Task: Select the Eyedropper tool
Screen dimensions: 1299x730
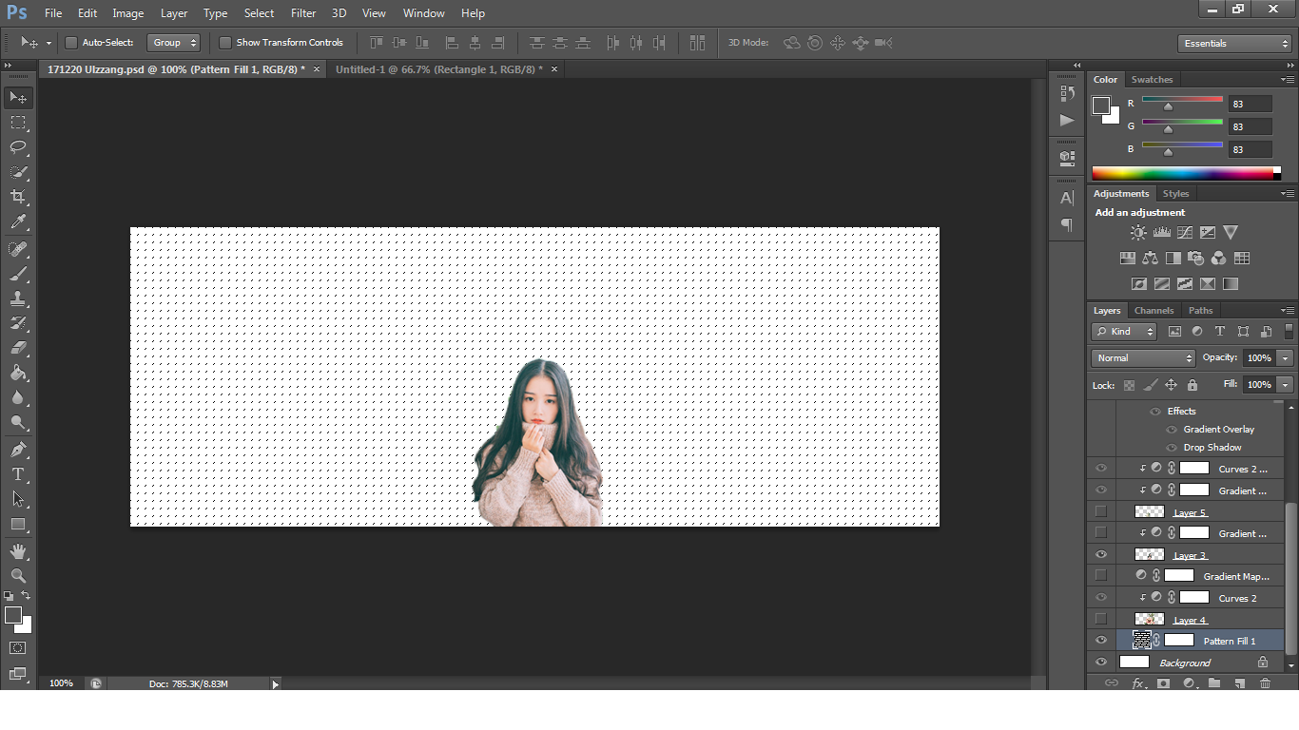Action: [18, 222]
